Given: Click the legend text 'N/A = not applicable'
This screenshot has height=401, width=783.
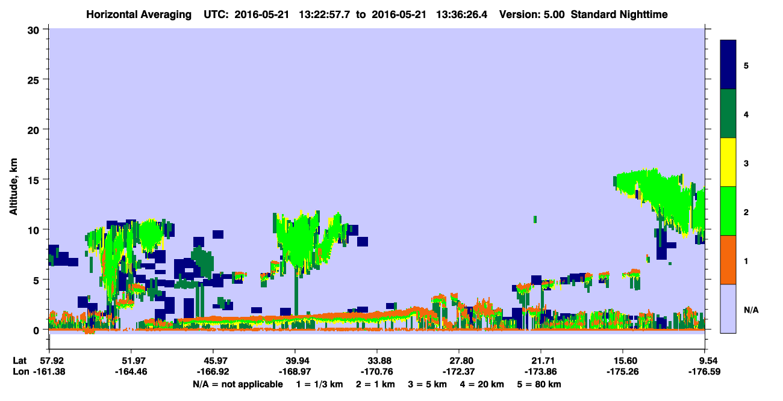Looking at the screenshot, I should tap(237, 384).
